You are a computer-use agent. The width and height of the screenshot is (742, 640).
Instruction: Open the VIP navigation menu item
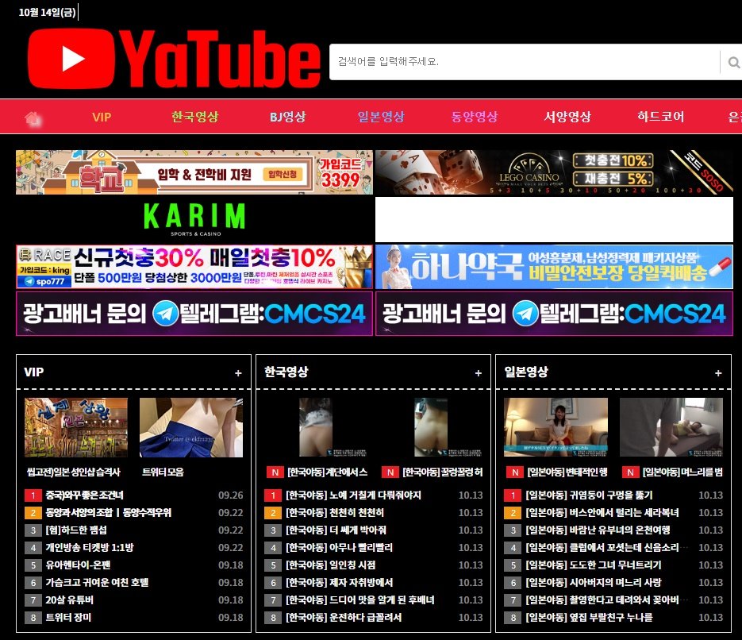tap(102, 117)
